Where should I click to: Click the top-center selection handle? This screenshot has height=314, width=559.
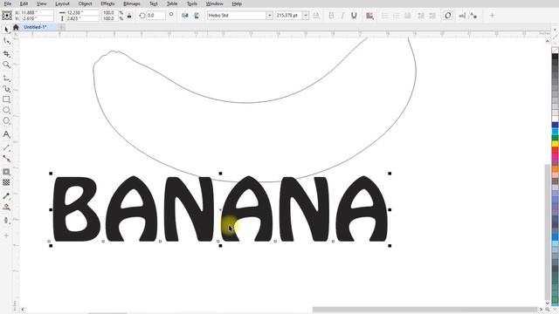220,174
